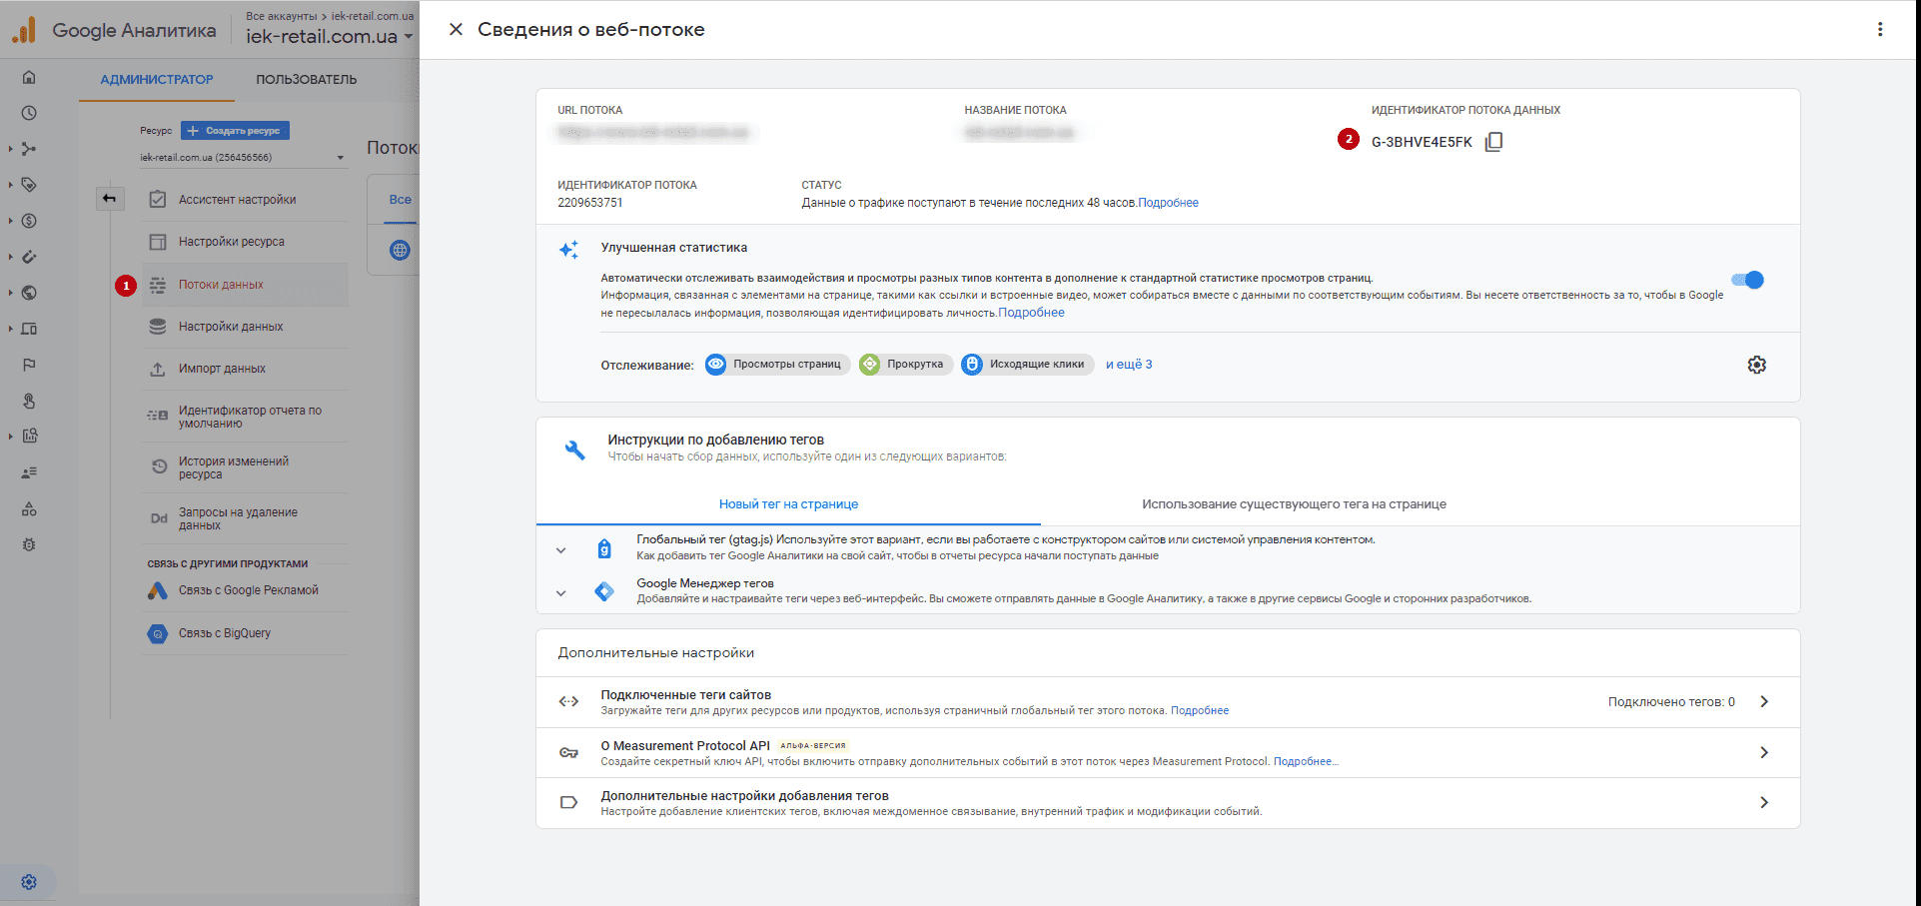Switch to Использование существующего тега на странице tab

tap(1294, 504)
